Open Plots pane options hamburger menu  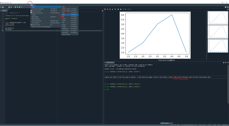tap(228, 9)
